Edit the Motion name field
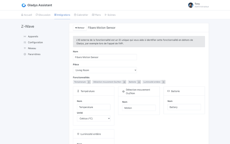This screenshot has width=230, height=144. 139,108
